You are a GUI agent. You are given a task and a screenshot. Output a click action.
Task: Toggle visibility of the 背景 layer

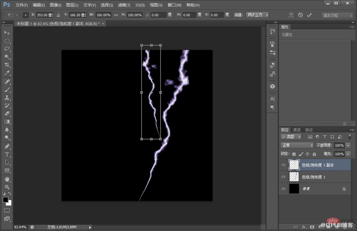click(x=284, y=188)
